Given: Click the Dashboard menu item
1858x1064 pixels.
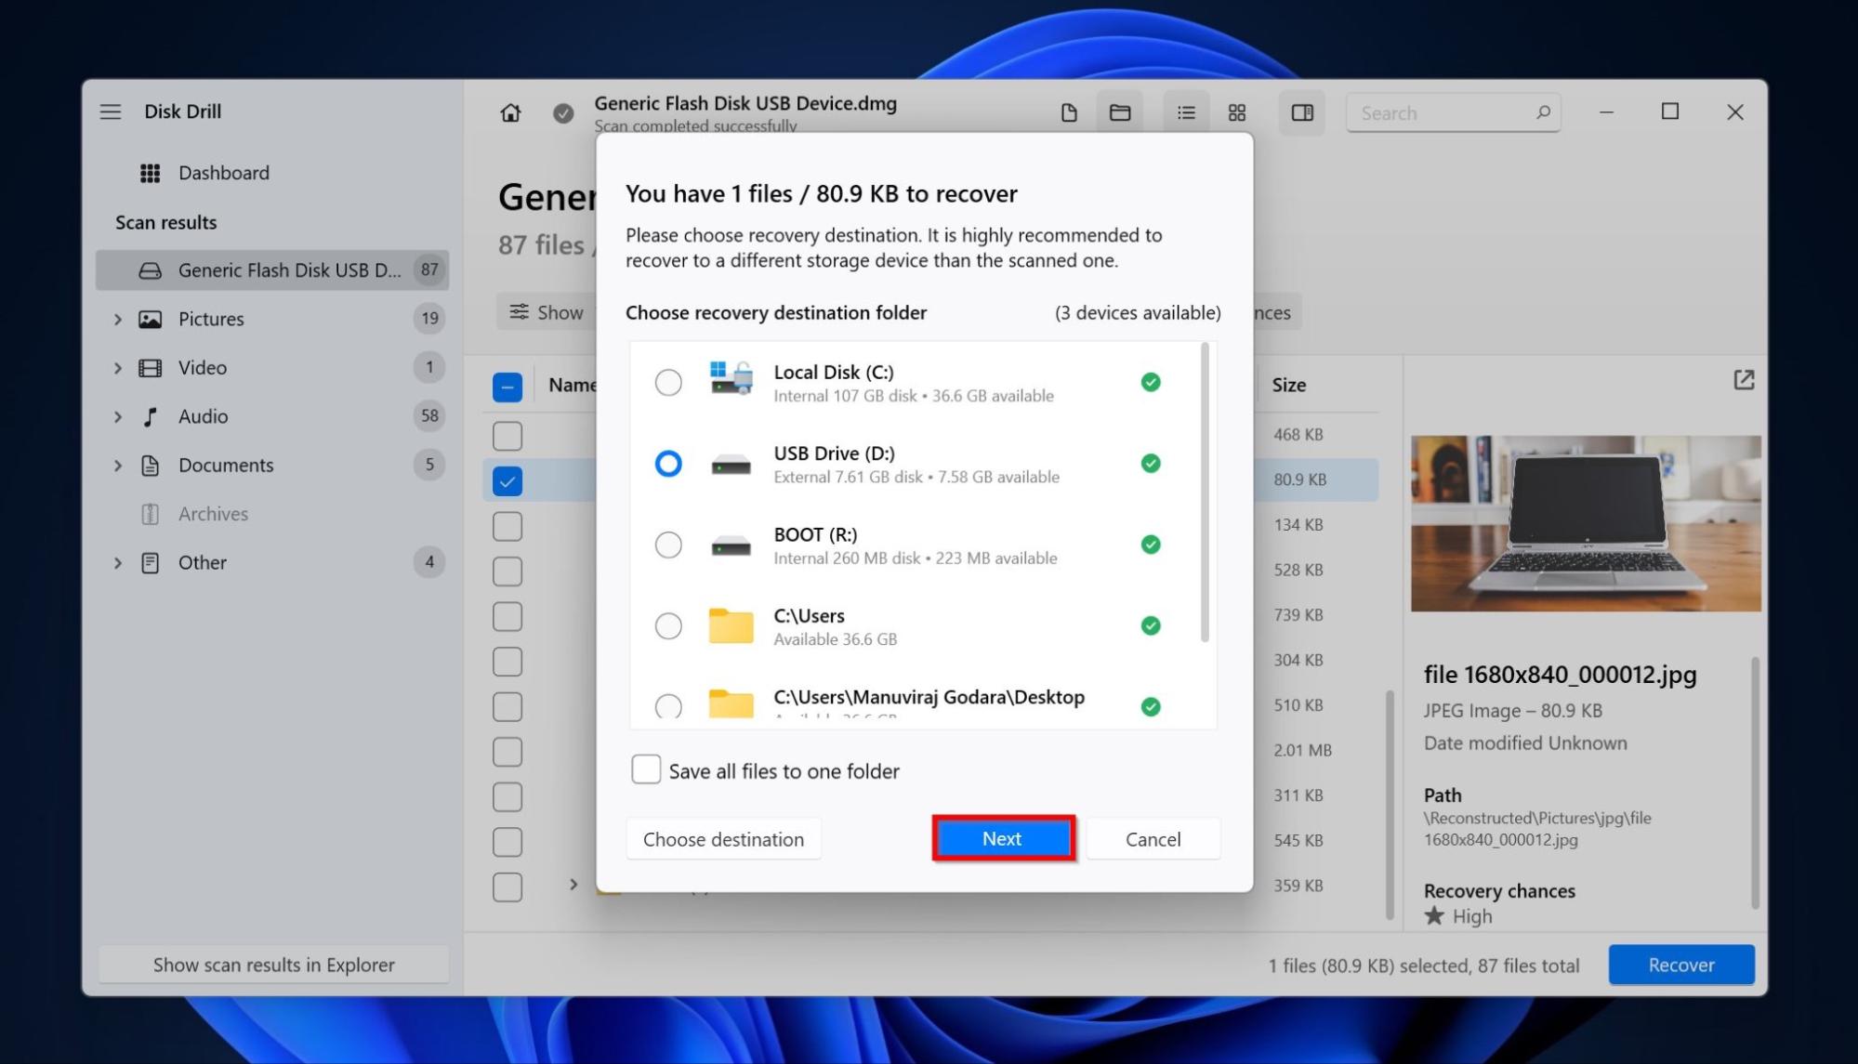Looking at the screenshot, I should coord(223,172).
